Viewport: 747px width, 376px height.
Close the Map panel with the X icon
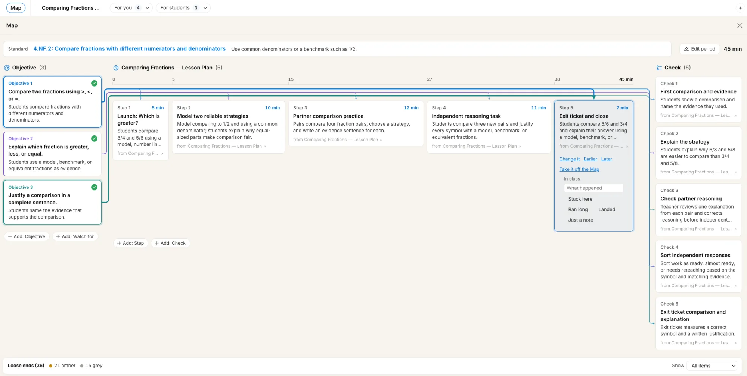point(740,25)
